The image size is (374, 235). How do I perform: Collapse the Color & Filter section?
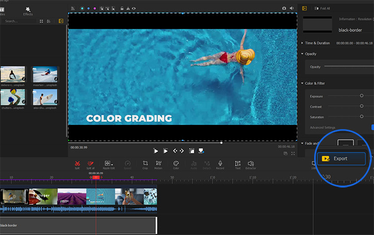[302, 83]
